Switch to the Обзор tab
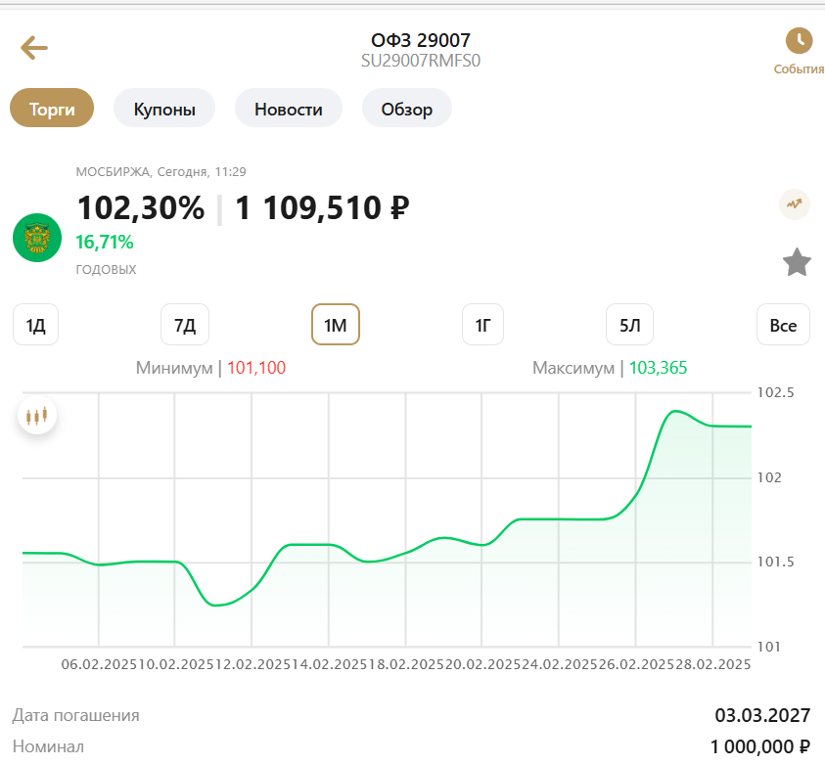The height and width of the screenshot is (766, 825). click(x=407, y=109)
